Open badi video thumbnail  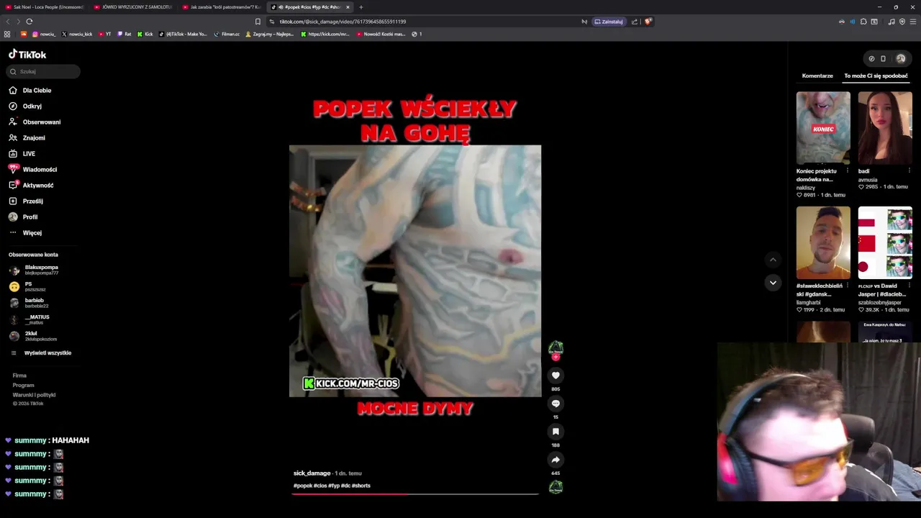(885, 128)
